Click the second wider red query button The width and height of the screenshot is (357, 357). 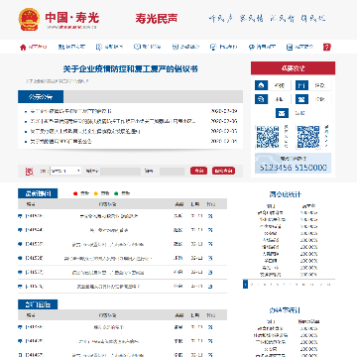click(x=224, y=171)
